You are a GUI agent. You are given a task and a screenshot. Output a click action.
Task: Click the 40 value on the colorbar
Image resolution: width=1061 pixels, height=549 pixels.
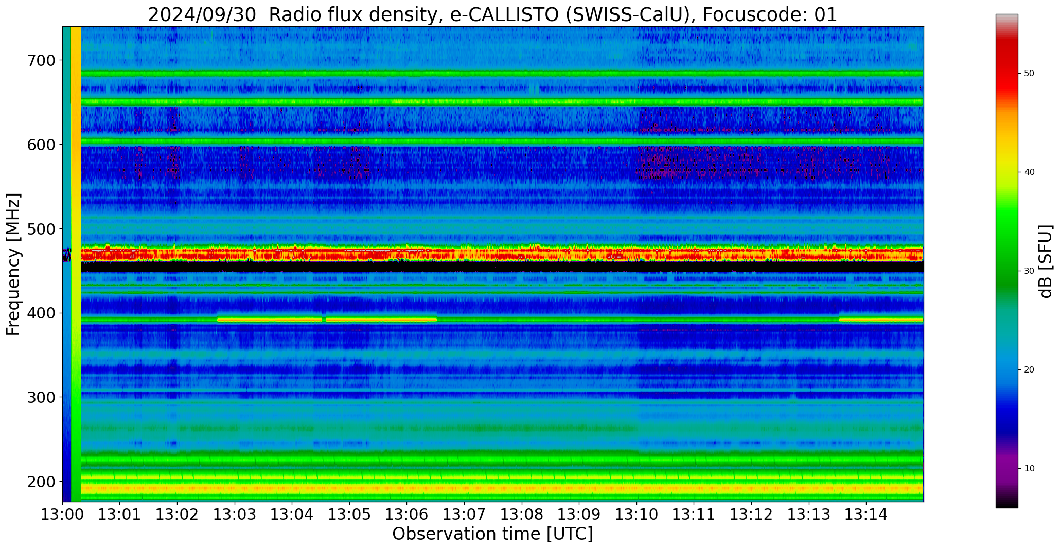tap(1029, 172)
